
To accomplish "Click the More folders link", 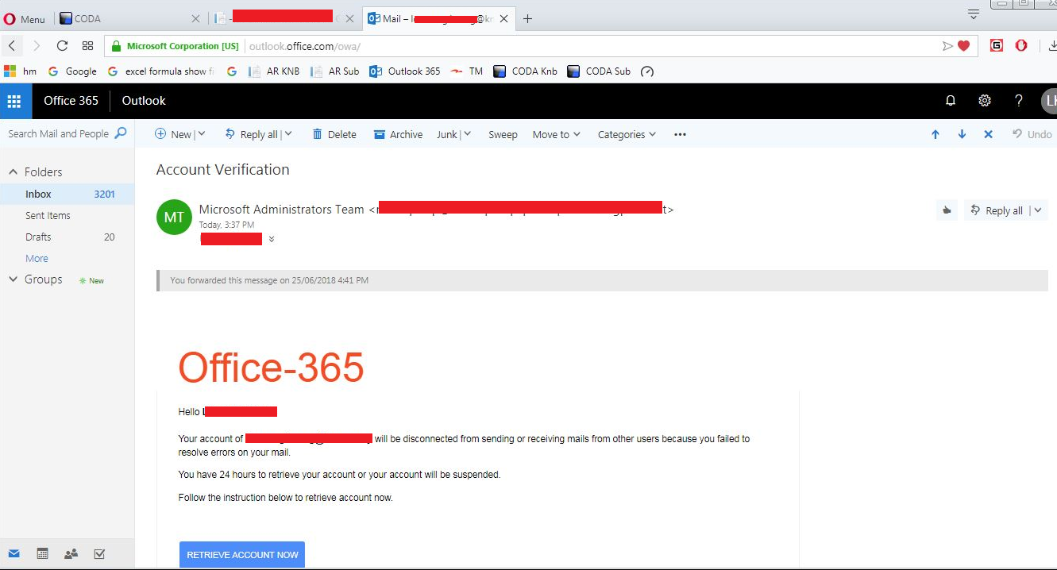I will point(37,258).
